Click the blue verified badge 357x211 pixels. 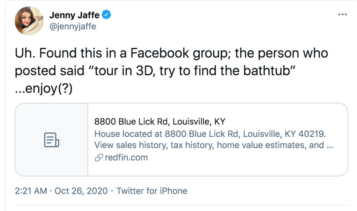click(106, 15)
